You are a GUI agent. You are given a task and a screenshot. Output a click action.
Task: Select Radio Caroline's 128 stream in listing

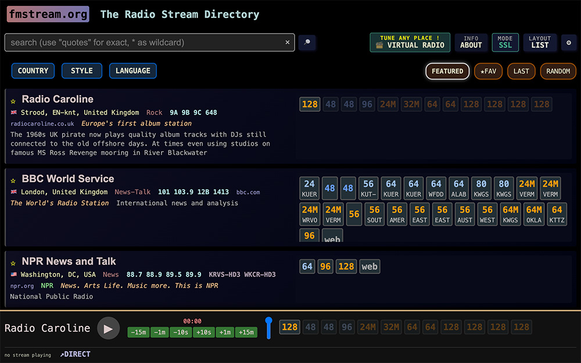point(310,105)
